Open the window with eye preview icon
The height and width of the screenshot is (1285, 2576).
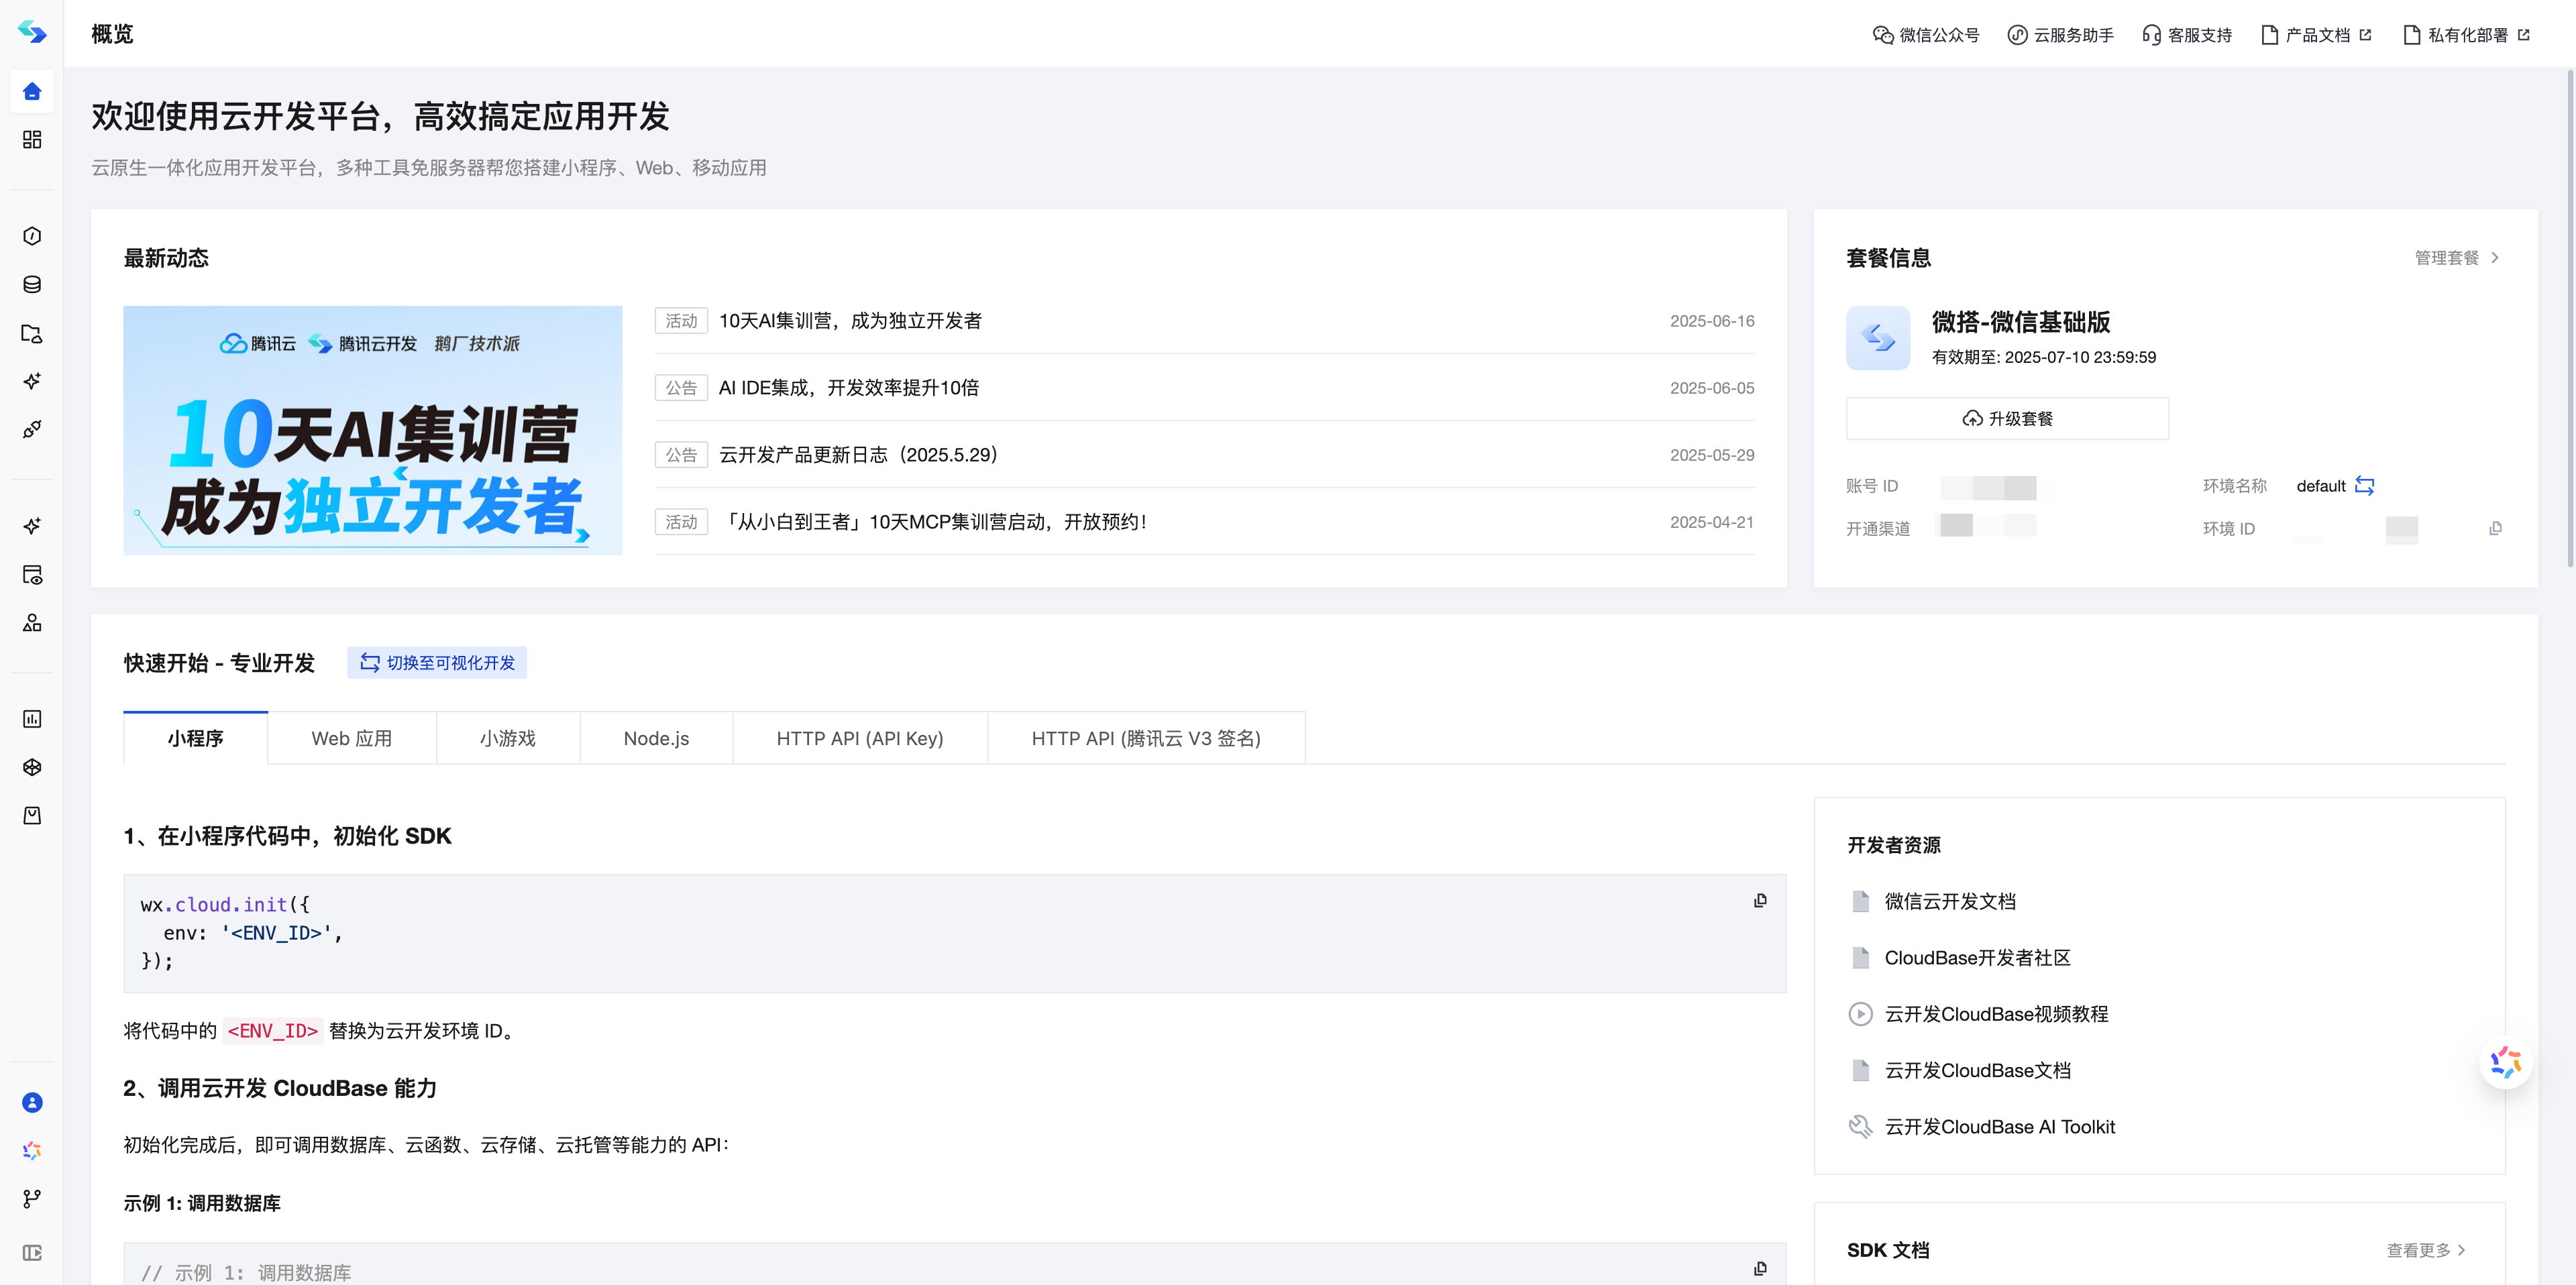(32, 574)
